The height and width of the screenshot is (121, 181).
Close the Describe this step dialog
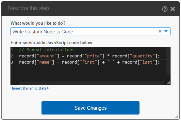pos(173,9)
